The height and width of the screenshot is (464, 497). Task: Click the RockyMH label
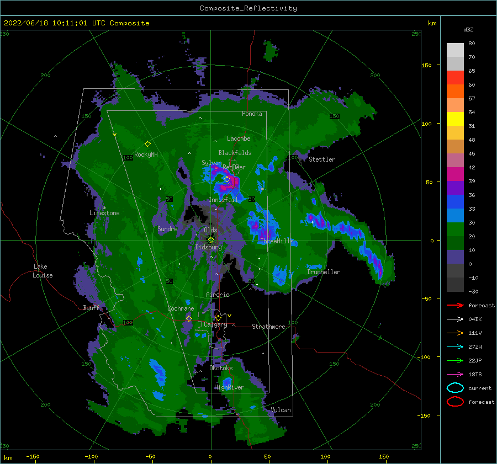pos(146,154)
